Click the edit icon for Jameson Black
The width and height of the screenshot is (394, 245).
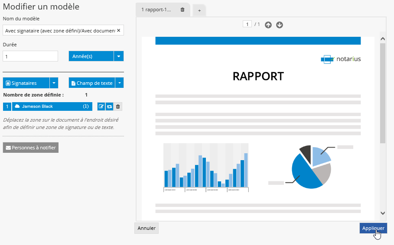pyautogui.click(x=101, y=106)
